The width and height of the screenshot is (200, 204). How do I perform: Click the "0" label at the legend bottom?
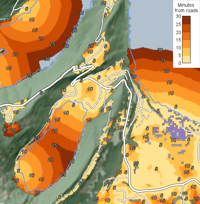click(x=180, y=63)
